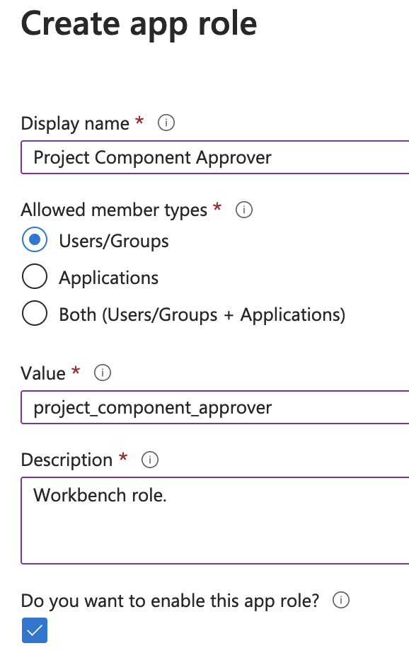Click into the Description textarea with Workbench role

(x=215, y=521)
